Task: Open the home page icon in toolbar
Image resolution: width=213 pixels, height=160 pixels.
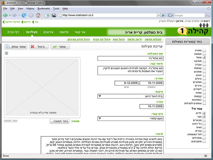Action: point(38,15)
